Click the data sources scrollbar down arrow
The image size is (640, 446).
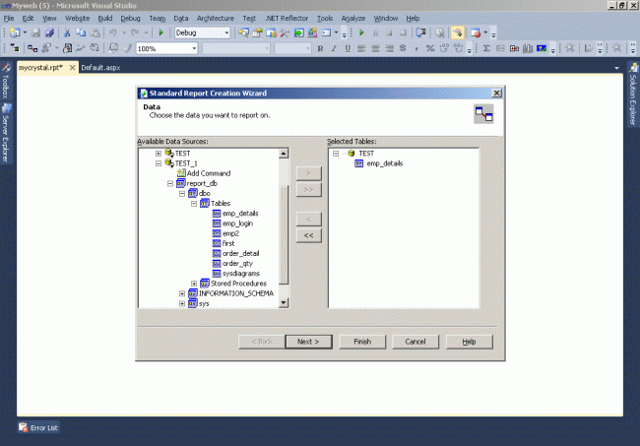point(284,303)
